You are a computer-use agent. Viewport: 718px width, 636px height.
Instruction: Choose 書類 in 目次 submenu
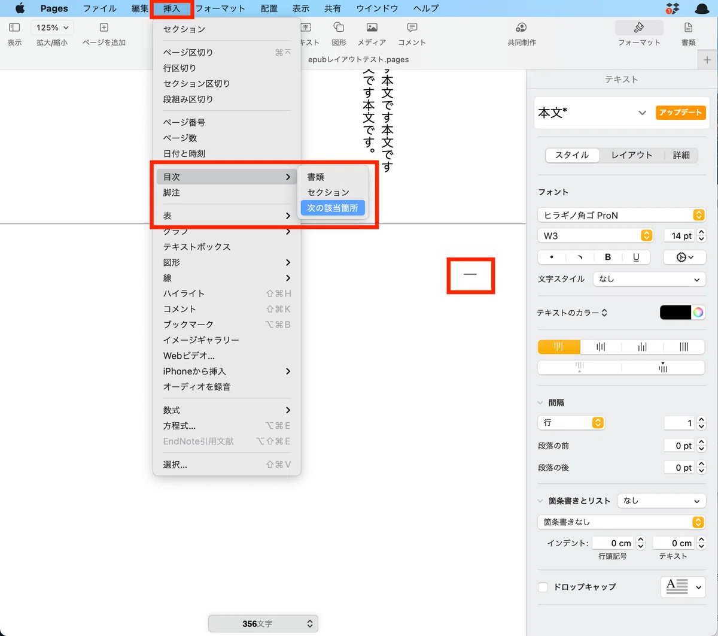333,177
